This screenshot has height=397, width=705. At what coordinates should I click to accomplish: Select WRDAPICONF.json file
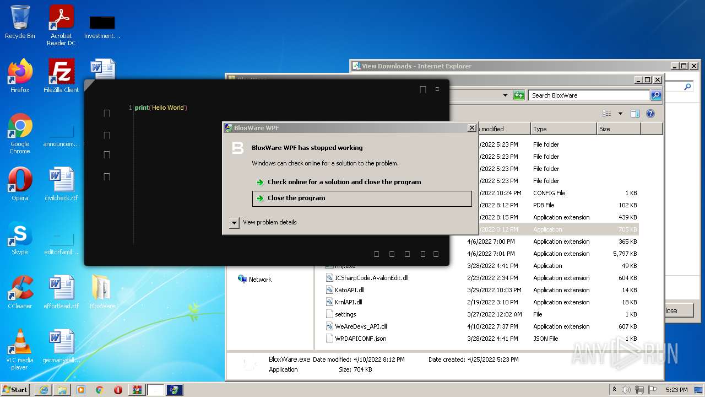(x=360, y=339)
